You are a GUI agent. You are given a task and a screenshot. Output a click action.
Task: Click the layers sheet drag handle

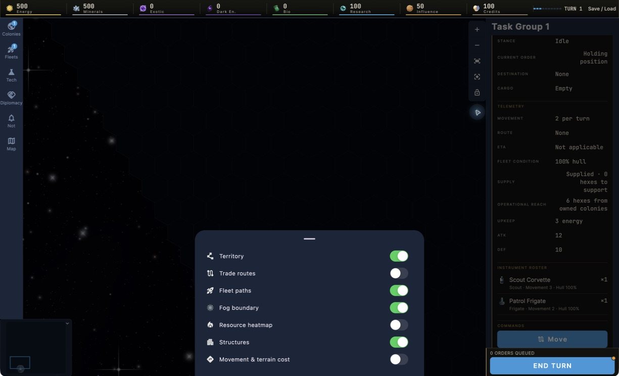tap(309, 239)
